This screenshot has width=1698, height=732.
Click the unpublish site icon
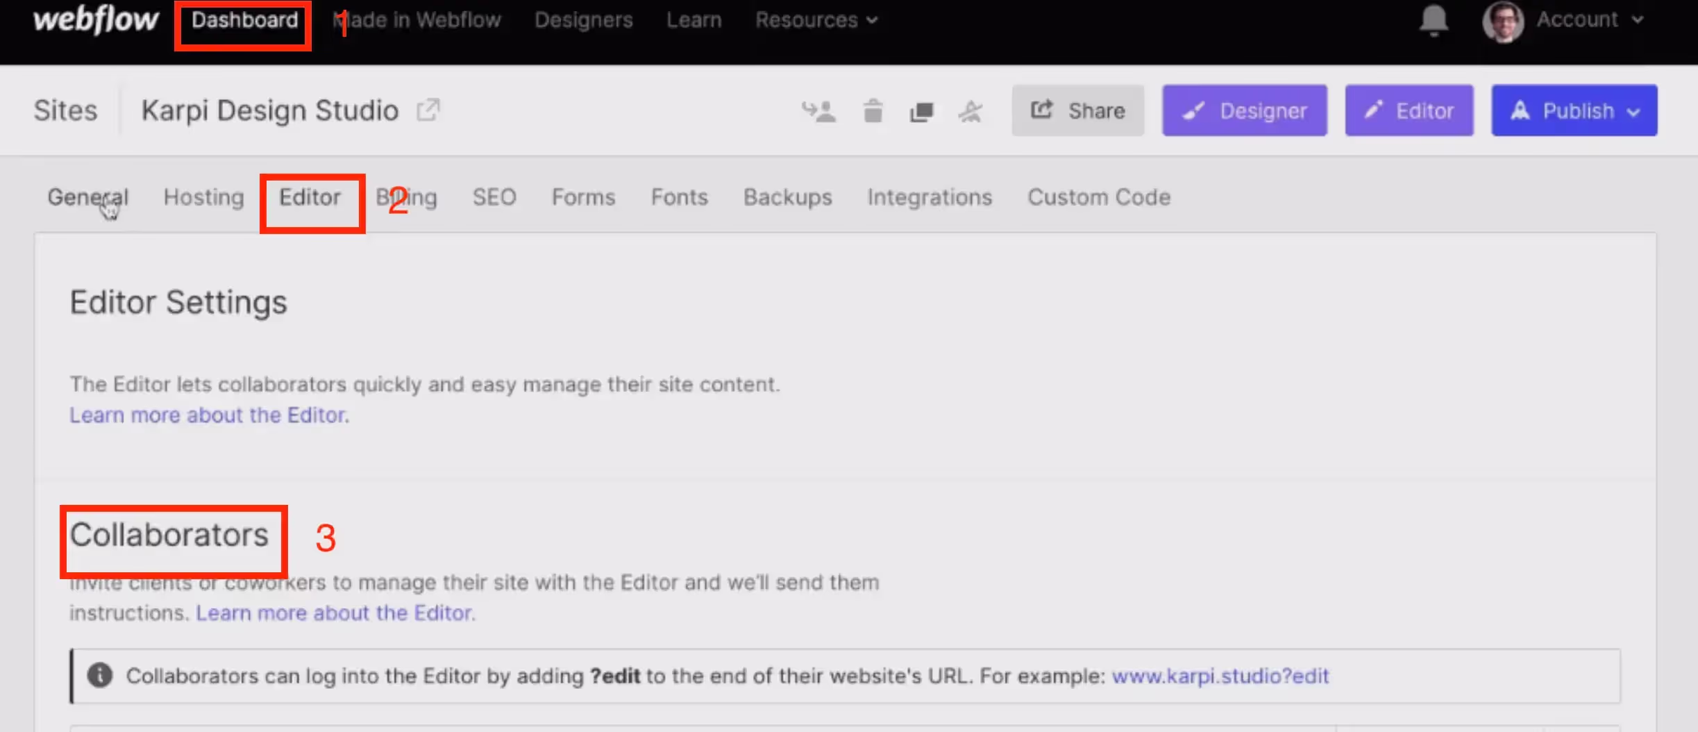point(970,111)
